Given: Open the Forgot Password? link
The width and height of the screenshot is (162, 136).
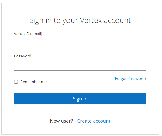Looking at the screenshot, I should pos(130,79).
